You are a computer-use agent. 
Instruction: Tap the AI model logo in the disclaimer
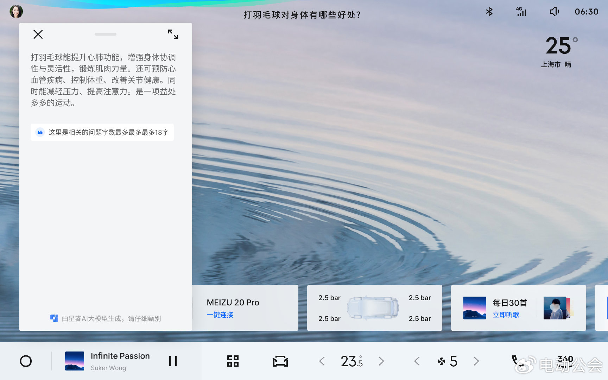pos(54,318)
